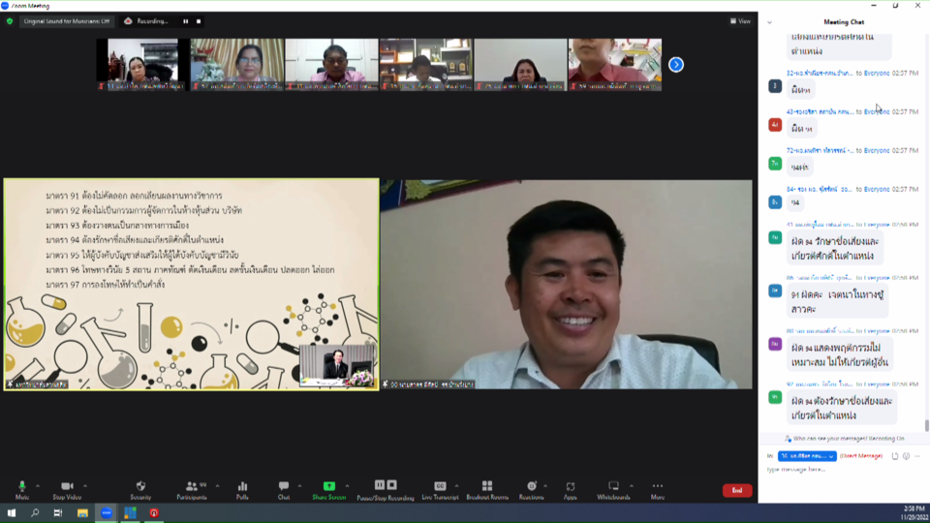Select second participant thumbnail with curtains
The image size is (930, 523).
coord(237,65)
